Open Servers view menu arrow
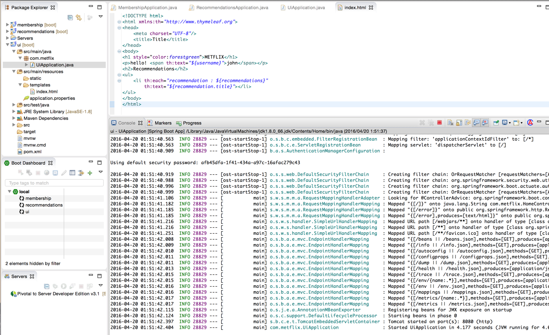549x335 pixels. click(101, 286)
